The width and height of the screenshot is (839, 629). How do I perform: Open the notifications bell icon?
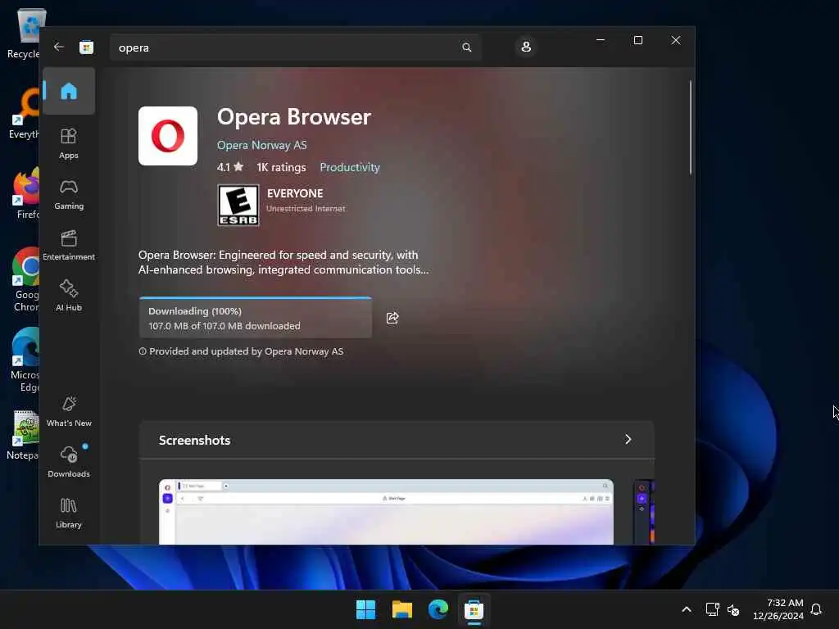(x=816, y=609)
